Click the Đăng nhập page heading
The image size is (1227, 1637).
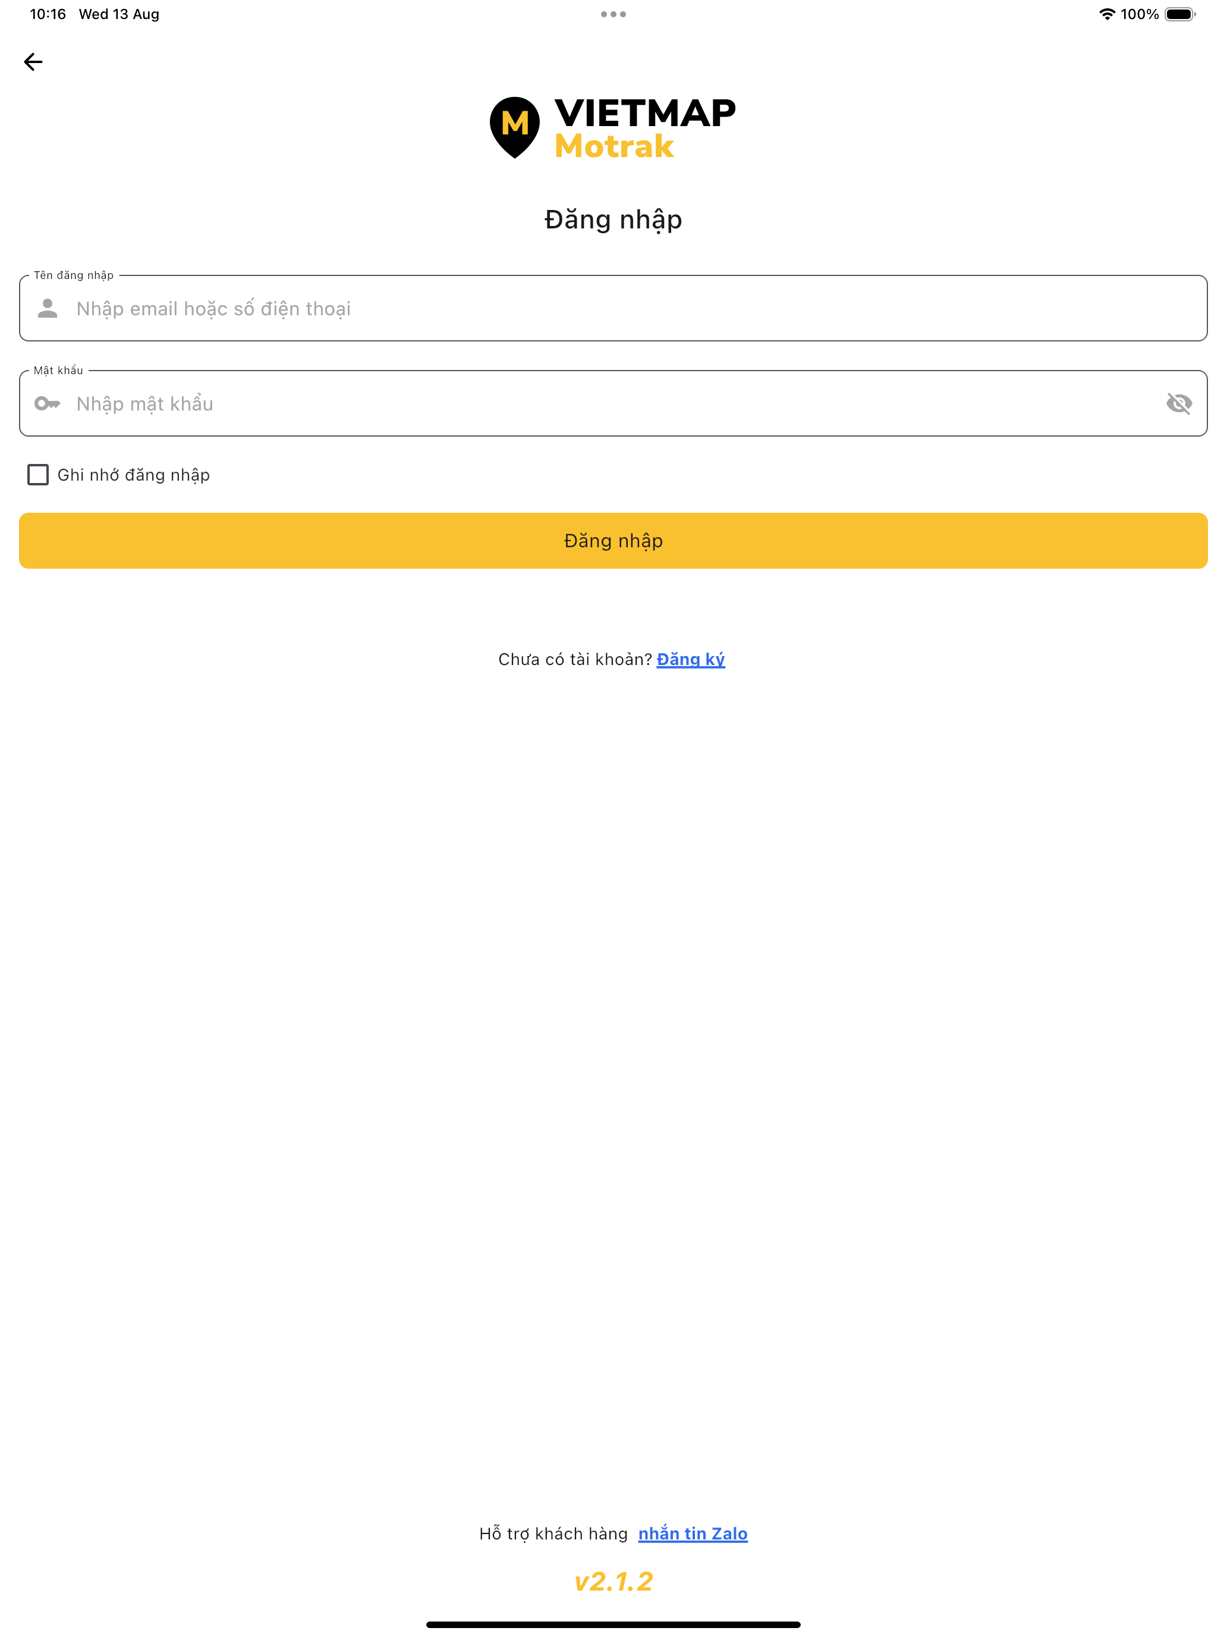click(x=613, y=220)
